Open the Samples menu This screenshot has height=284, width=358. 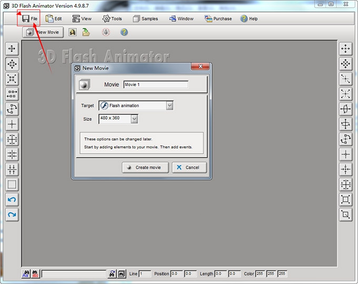[145, 19]
